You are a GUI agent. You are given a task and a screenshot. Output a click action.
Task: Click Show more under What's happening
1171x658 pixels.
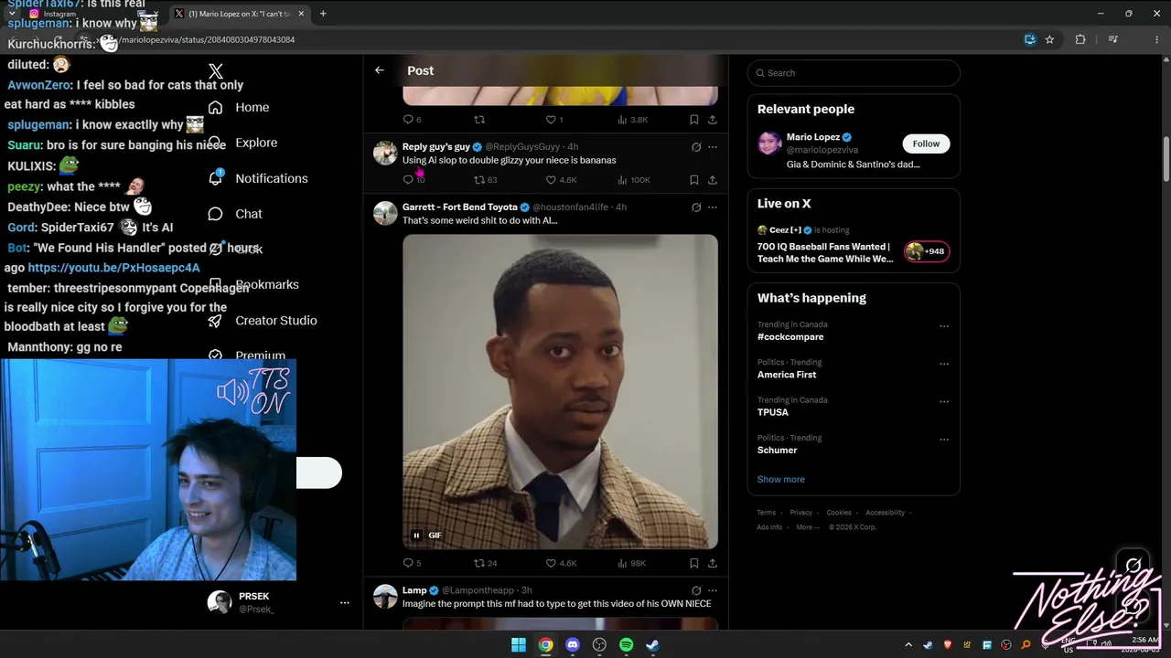click(781, 479)
